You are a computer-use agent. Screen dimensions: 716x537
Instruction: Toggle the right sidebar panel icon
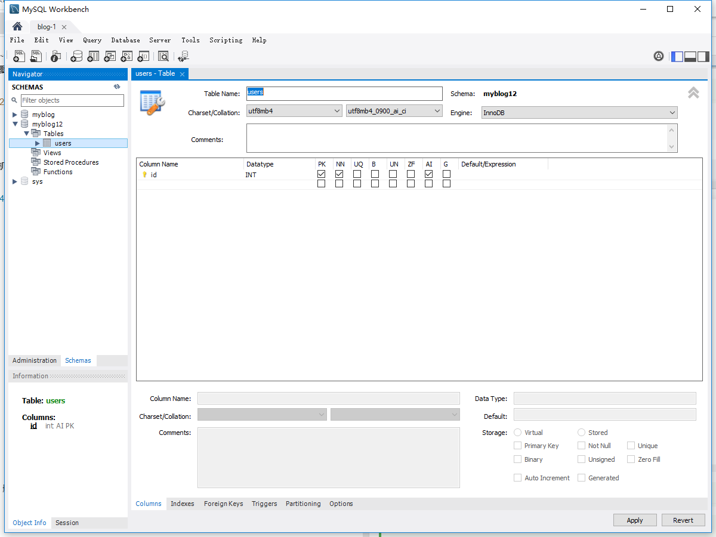tap(703, 57)
